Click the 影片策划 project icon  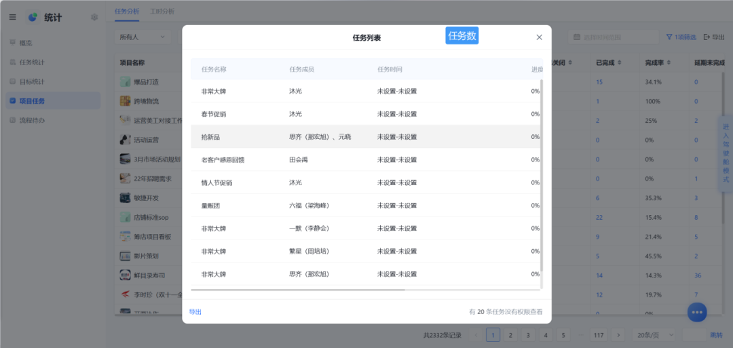125,256
